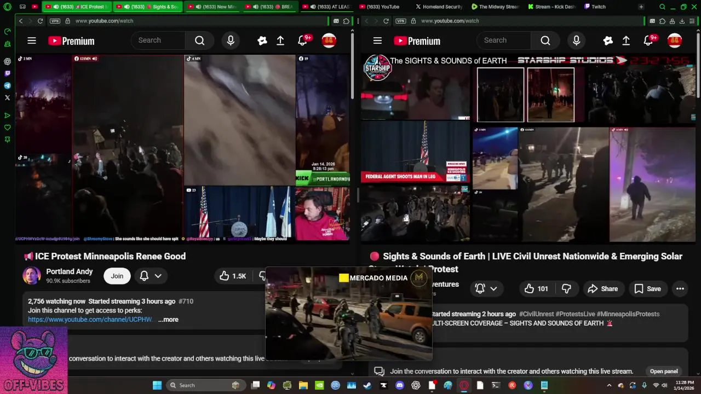Screen dimensions: 701x394
Task: Open new browser tab plus button
Action: coord(641,7)
